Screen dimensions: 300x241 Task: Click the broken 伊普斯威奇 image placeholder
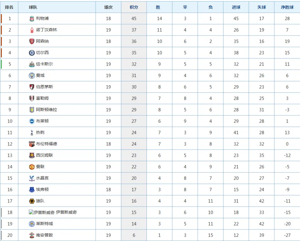point(42,212)
